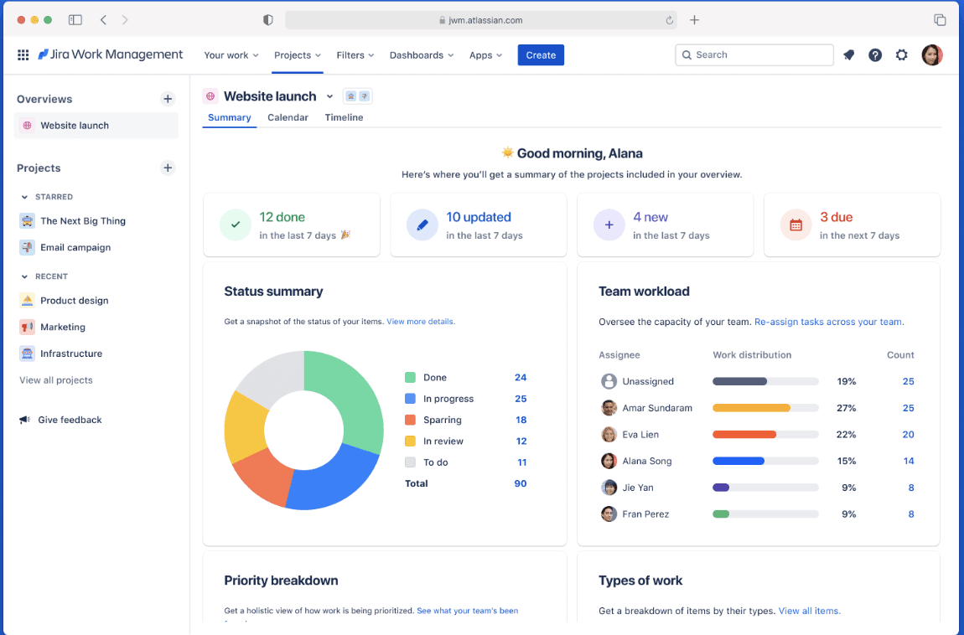Expand the Projects menu in navbar
The width and height of the screenshot is (964, 635).
coord(298,55)
